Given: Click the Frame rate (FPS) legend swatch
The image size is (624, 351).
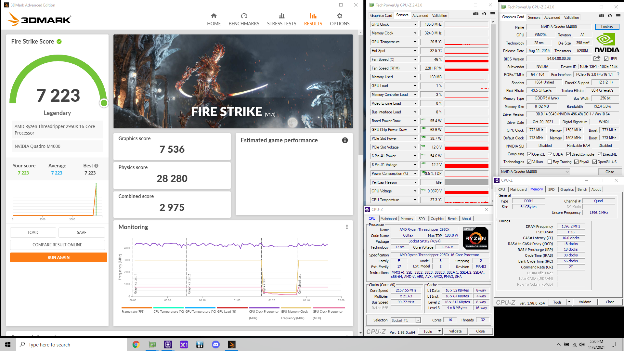Looking at the screenshot, I should 136,307.
